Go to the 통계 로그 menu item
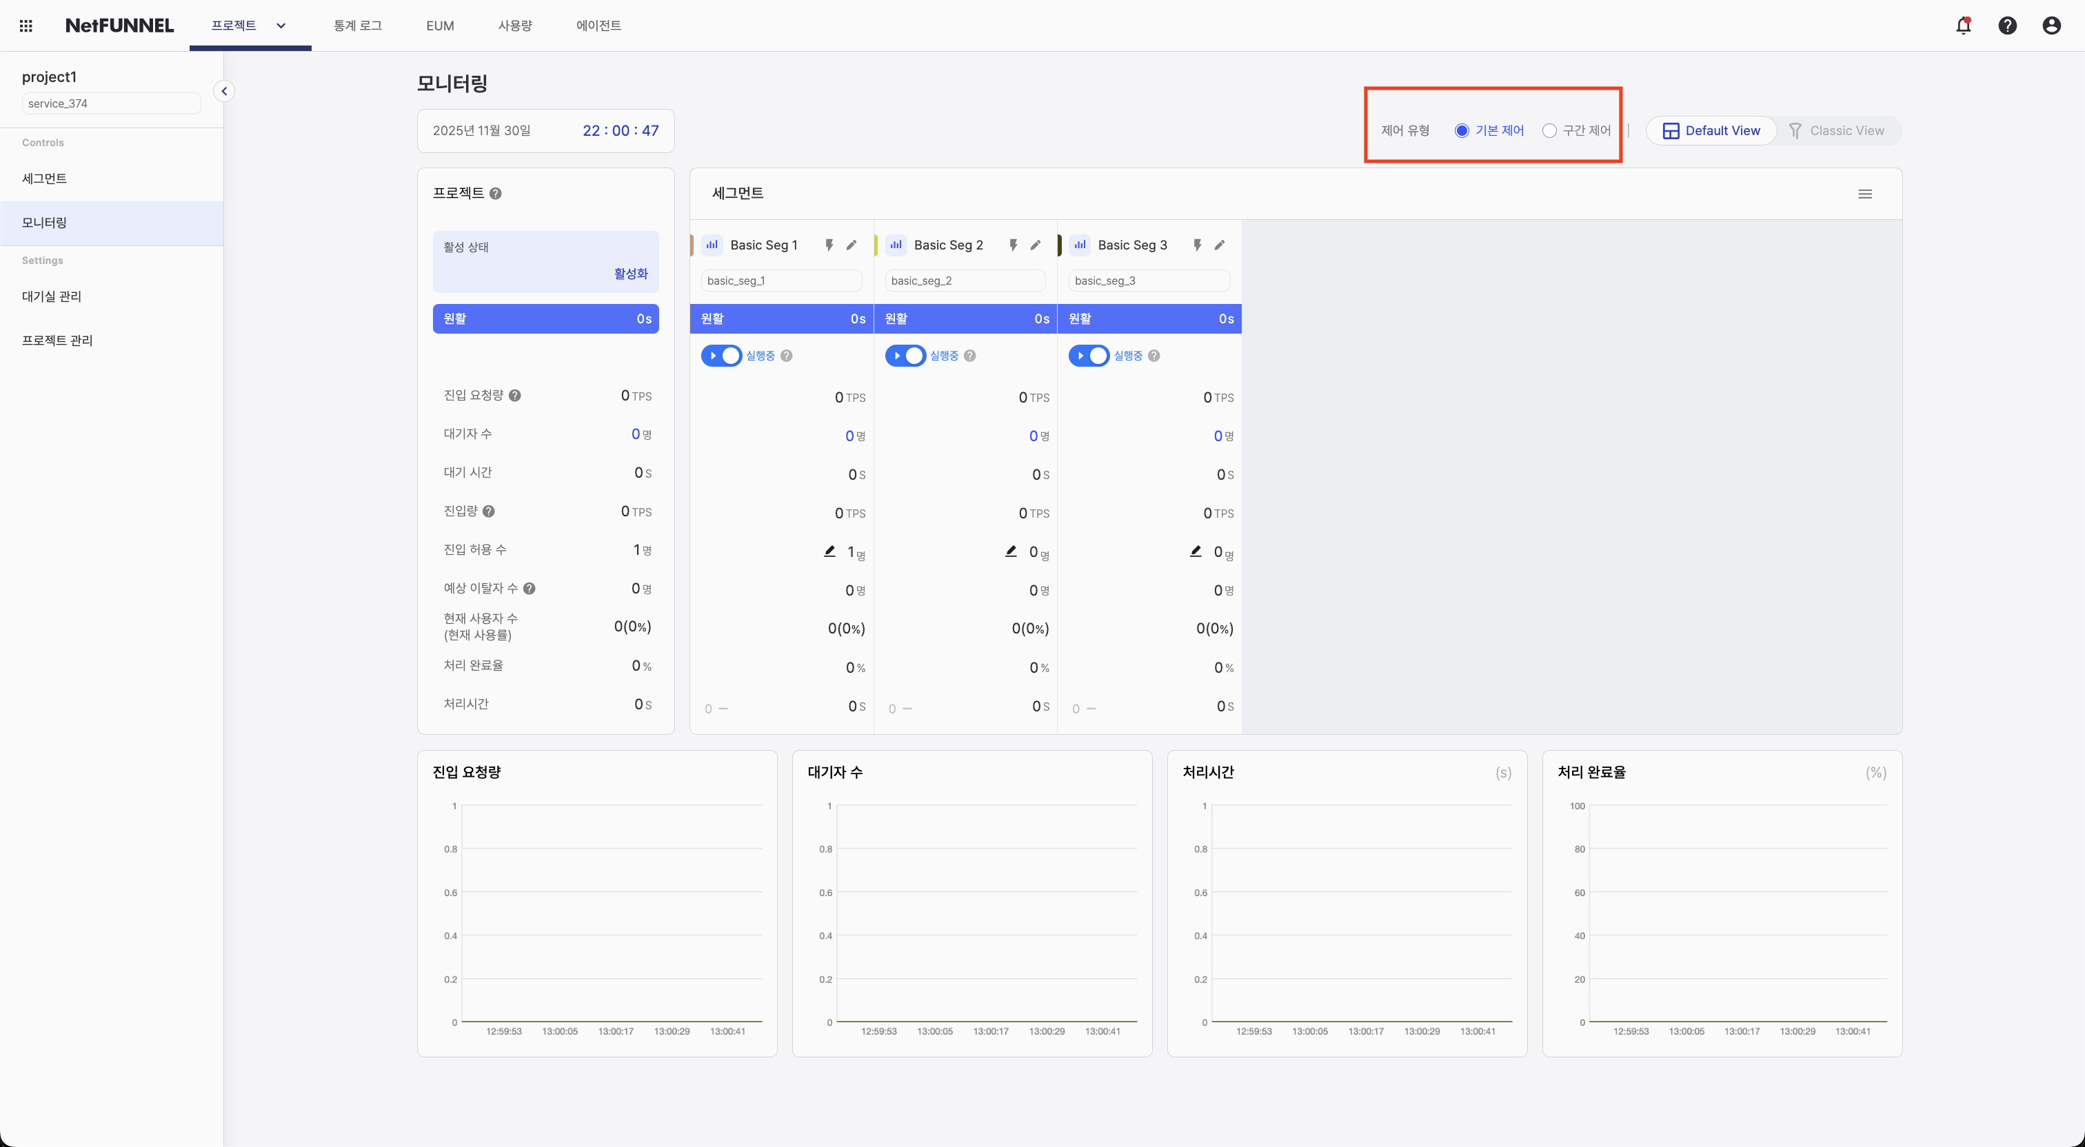2085x1147 pixels. click(x=358, y=25)
